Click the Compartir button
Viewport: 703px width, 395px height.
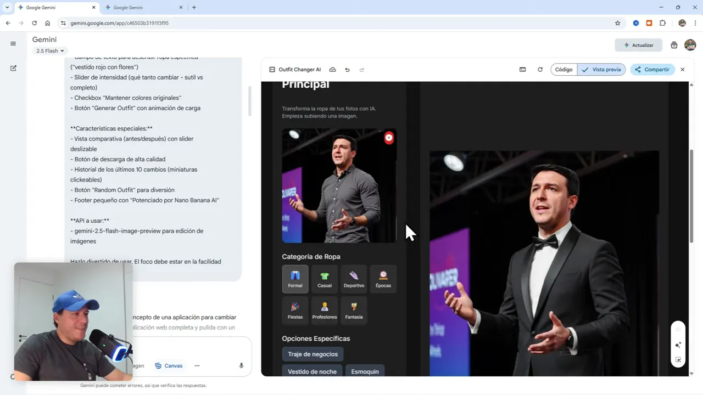(652, 70)
